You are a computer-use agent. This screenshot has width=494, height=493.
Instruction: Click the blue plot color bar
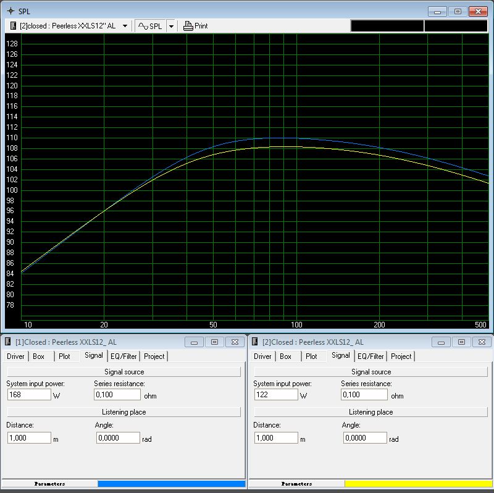click(x=171, y=484)
